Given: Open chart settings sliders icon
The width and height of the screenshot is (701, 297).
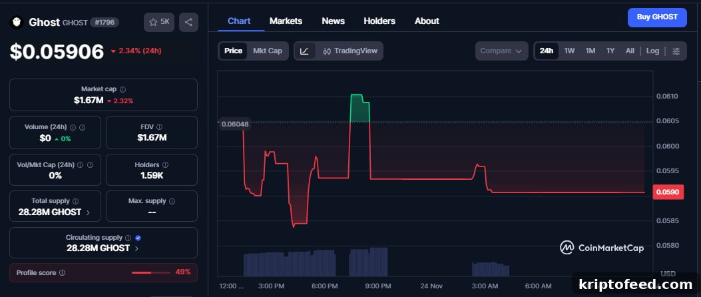Looking at the screenshot, I should pyautogui.click(x=676, y=51).
